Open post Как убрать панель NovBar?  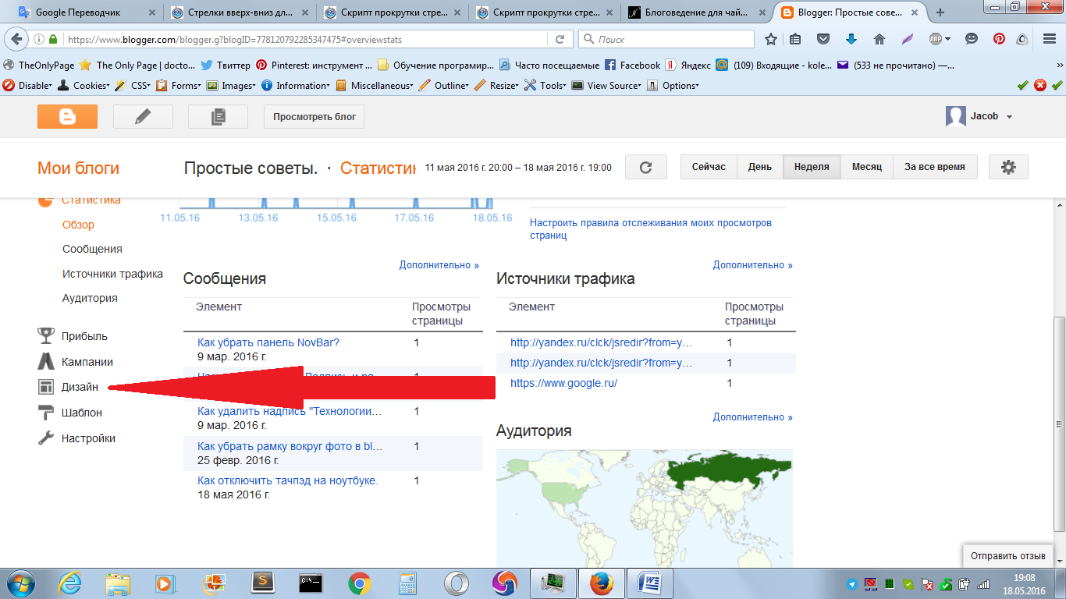[x=268, y=342]
